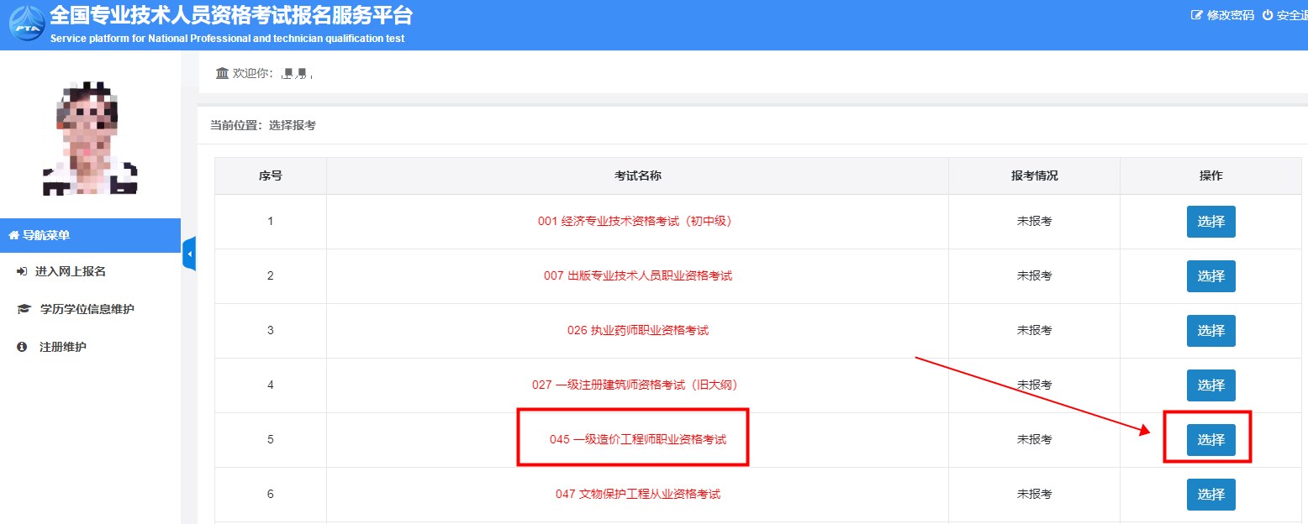Open 进入网上报名 in the sidebar

(70, 271)
